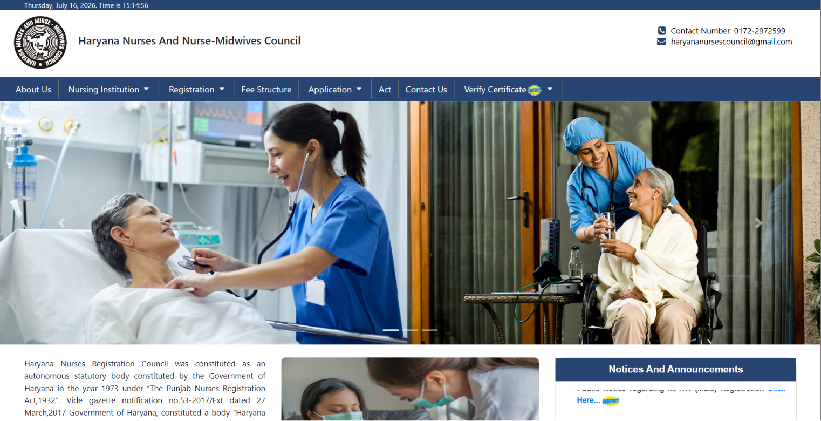Select the first carousel slide indicator
Image resolution: width=821 pixels, height=421 pixels.
pyautogui.click(x=391, y=329)
